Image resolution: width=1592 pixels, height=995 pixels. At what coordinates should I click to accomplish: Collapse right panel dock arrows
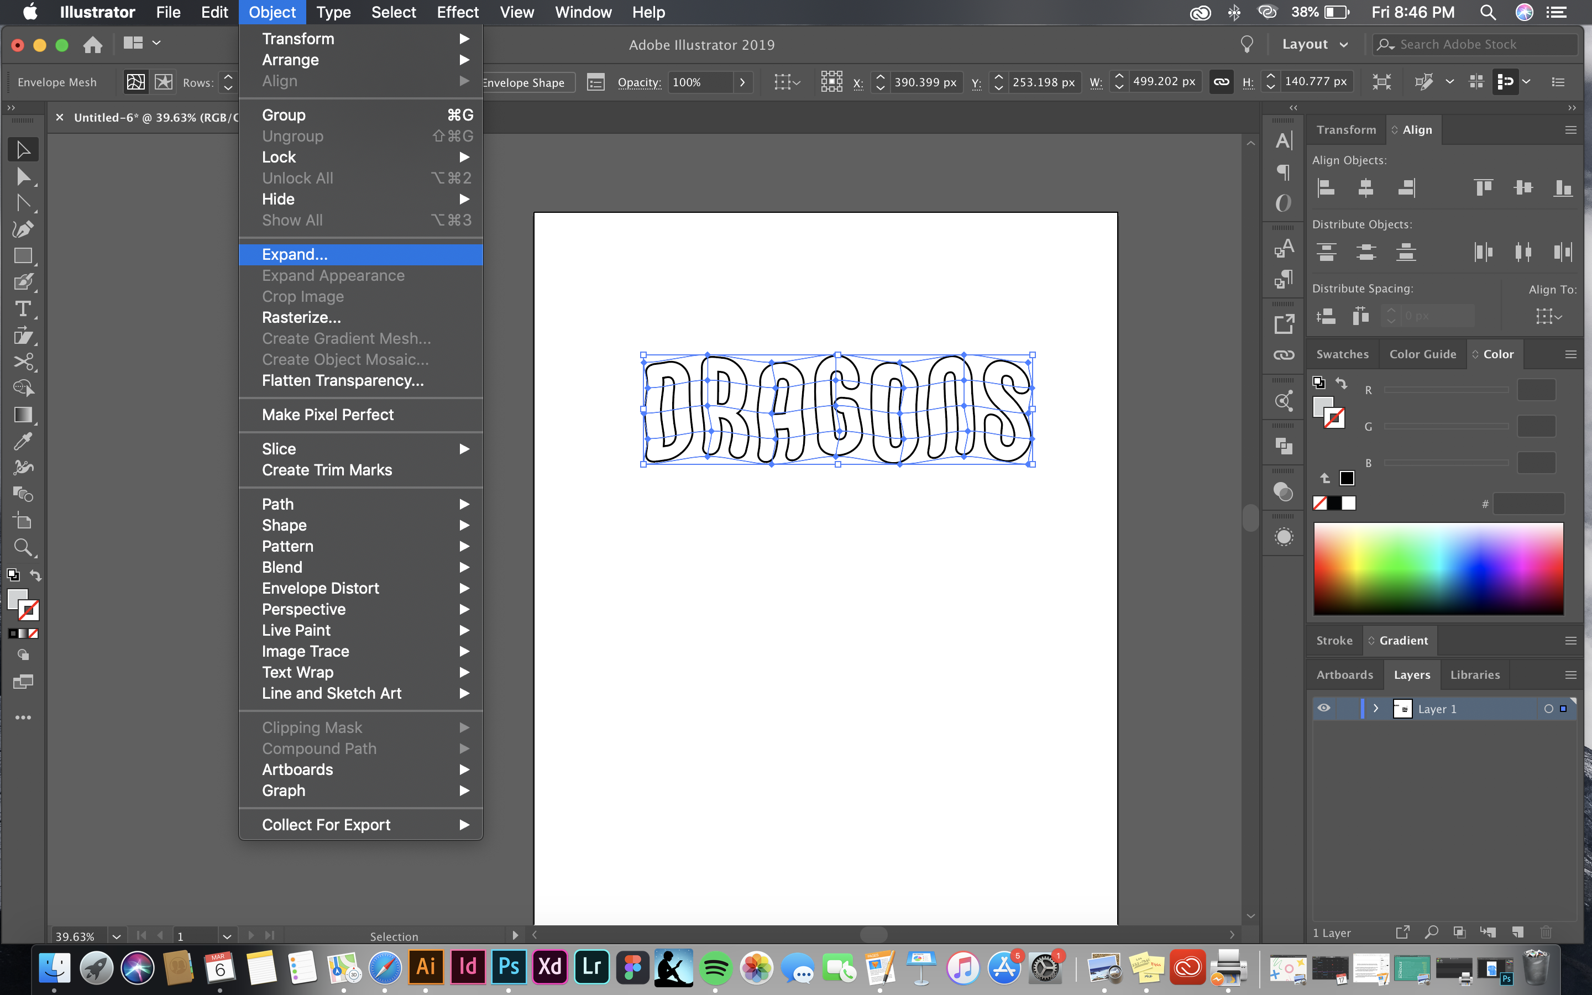click(x=1572, y=108)
